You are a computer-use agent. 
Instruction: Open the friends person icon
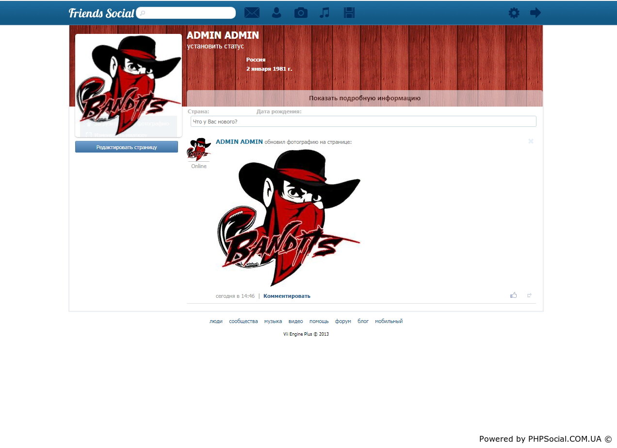pyautogui.click(x=276, y=13)
